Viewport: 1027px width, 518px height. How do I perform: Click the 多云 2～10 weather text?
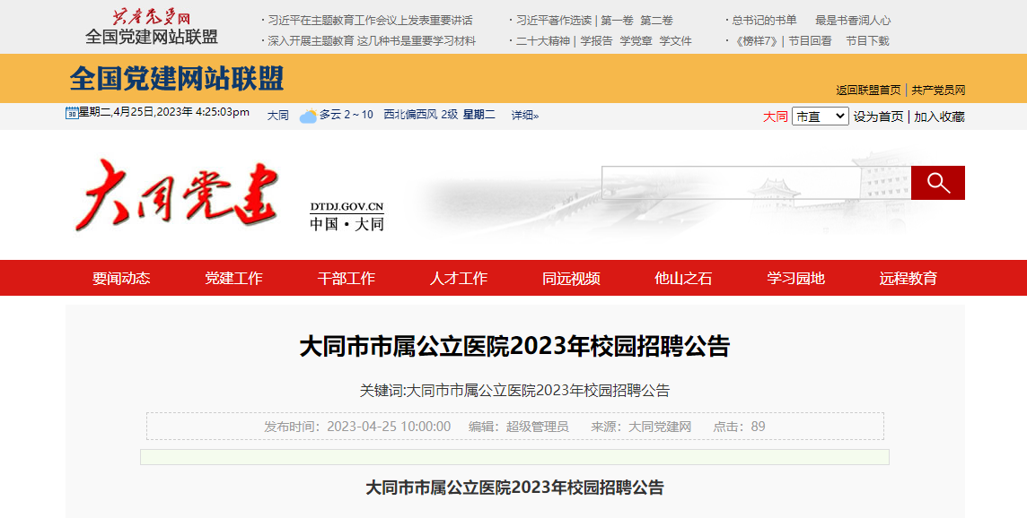coord(347,115)
